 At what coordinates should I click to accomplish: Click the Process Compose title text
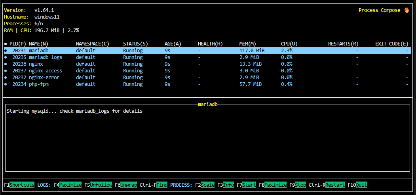click(x=380, y=10)
